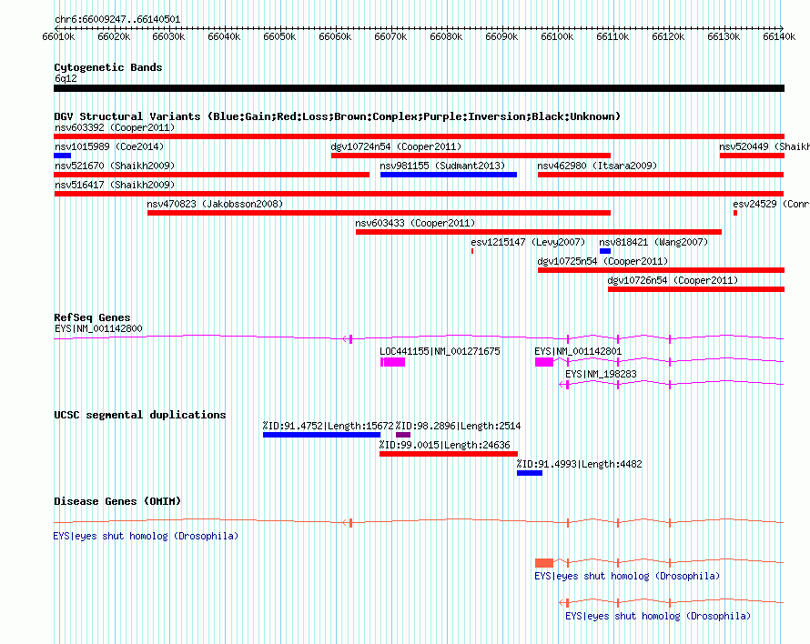Click the chr6:66009247..66140501 coordinate label
The height and width of the screenshot is (644, 810).
(117, 20)
